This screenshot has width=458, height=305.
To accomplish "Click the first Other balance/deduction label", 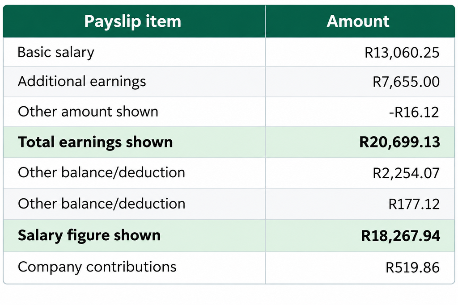I will (102, 173).
